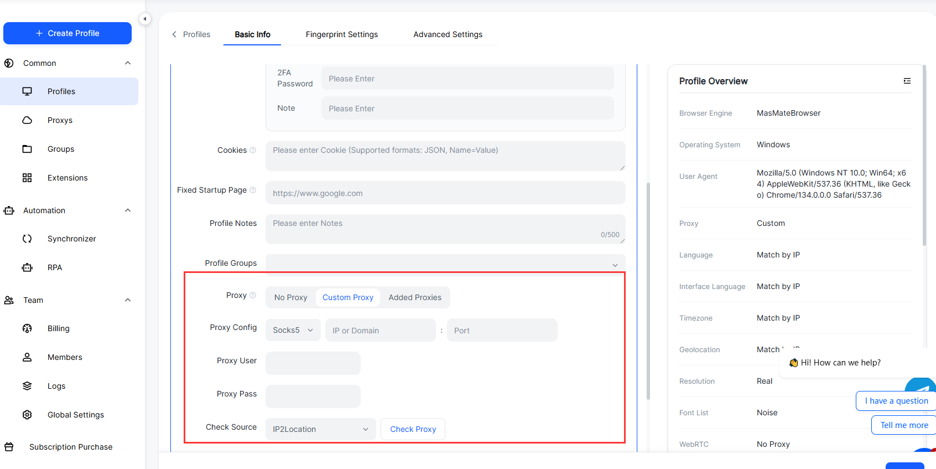Image resolution: width=936 pixels, height=469 pixels.
Task: Select the Custom Proxy option
Action: (347, 297)
